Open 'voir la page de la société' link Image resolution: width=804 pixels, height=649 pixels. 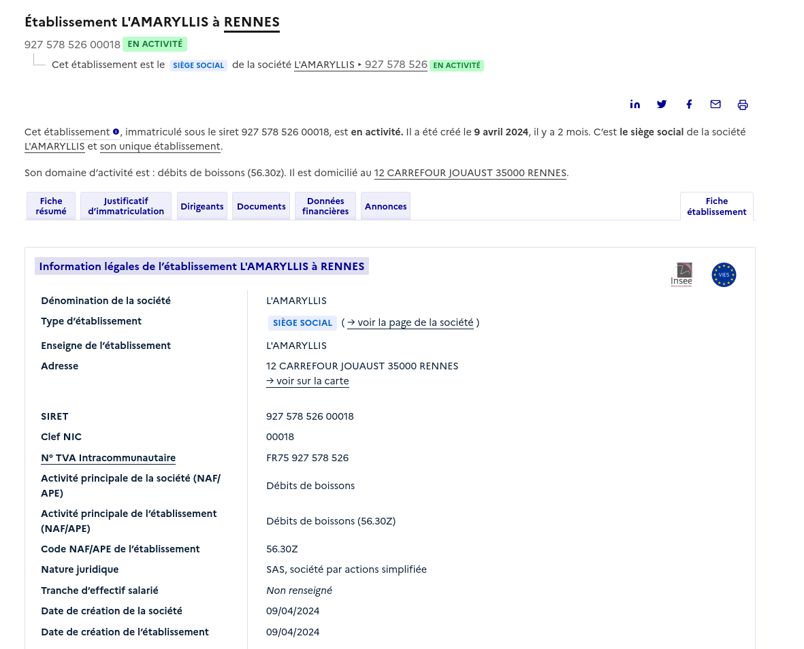[x=410, y=322]
